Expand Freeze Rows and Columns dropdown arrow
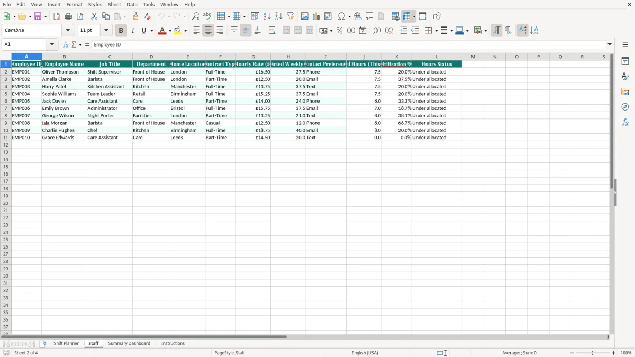This screenshot has width=635, height=357. 414,16
